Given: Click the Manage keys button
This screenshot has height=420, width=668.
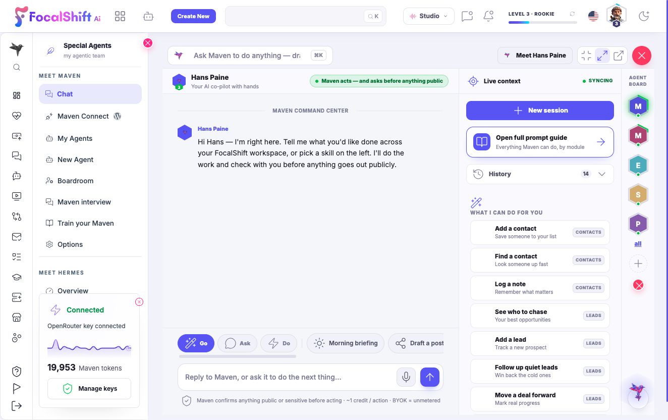Looking at the screenshot, I should 89,389.
